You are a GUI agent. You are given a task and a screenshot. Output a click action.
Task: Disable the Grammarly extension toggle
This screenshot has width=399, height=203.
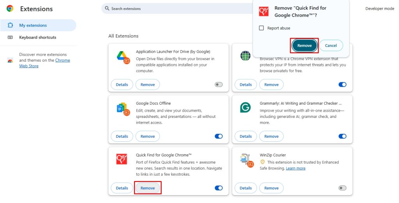[x=343, y=136]
